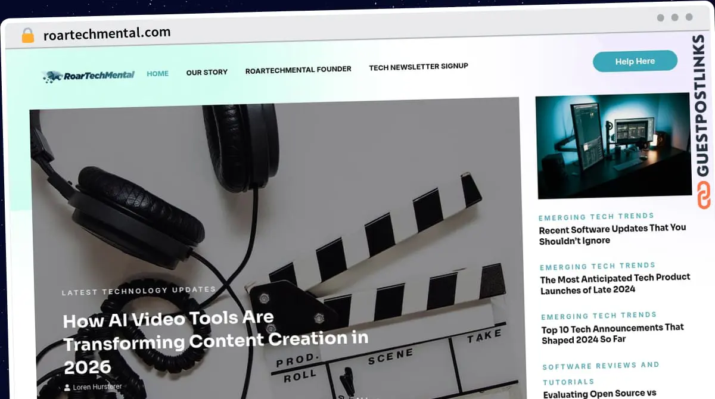This screenshot has width=715, height=399.
Task: Open Top 10 Tech Announcements article
Action: pos(613,334)
